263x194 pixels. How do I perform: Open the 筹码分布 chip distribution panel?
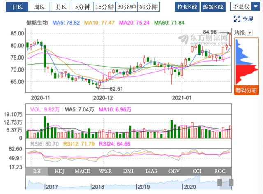coord(247,90)
